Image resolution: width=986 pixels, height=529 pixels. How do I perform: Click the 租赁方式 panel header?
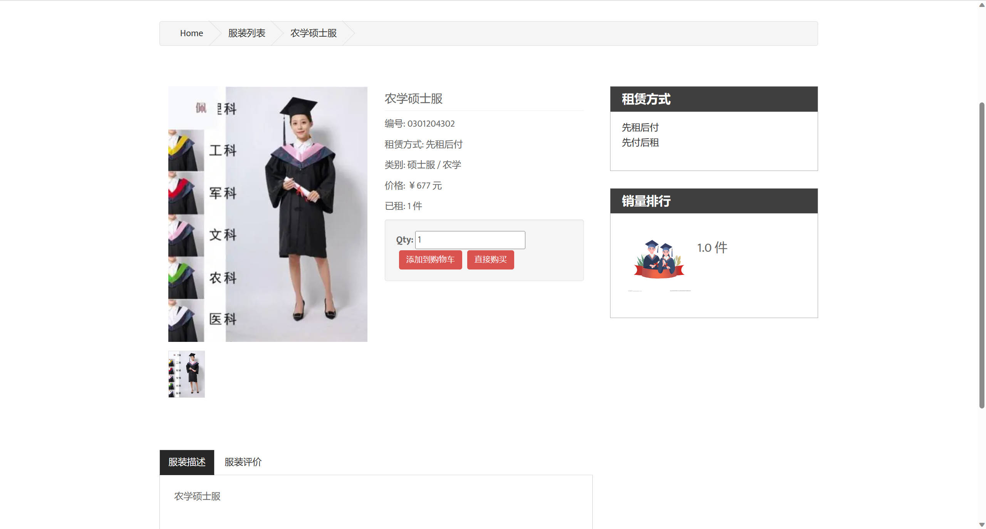(x=714, y=99)
